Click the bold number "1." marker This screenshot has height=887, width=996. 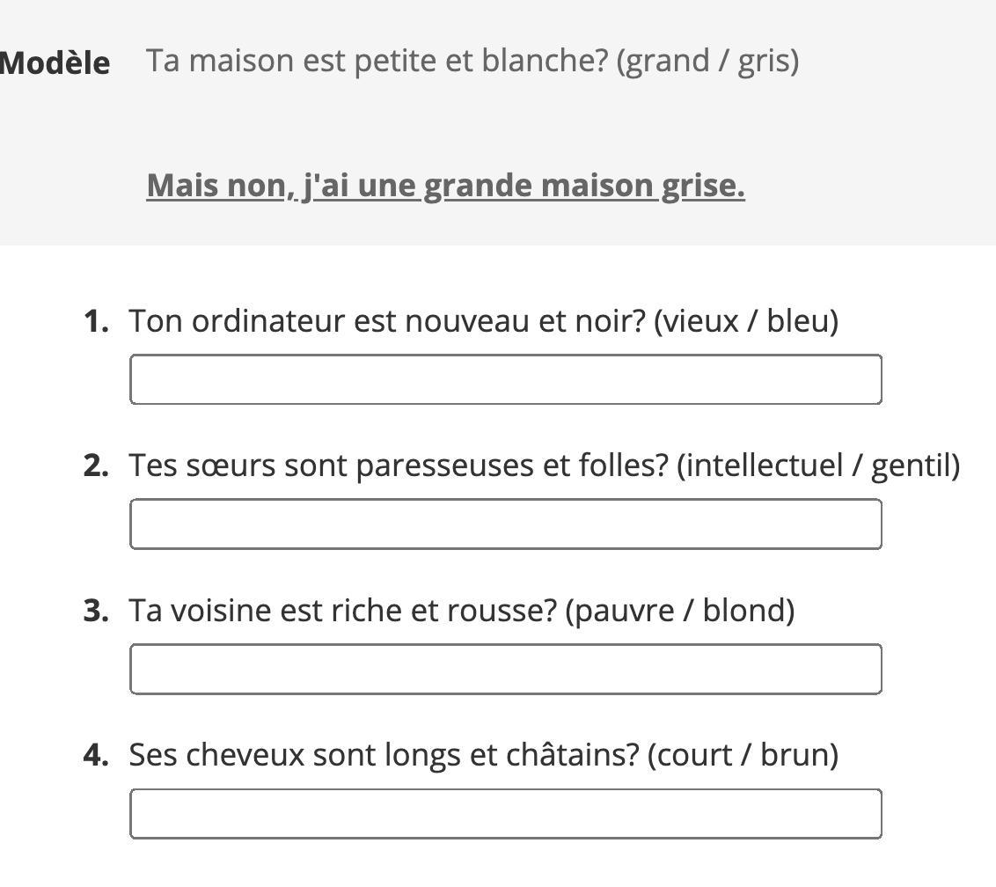[96, 321]
